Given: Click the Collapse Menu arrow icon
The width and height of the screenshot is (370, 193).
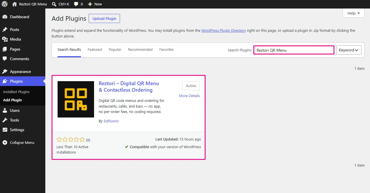Looking at the screenshot, I should (x=5, y=142).
